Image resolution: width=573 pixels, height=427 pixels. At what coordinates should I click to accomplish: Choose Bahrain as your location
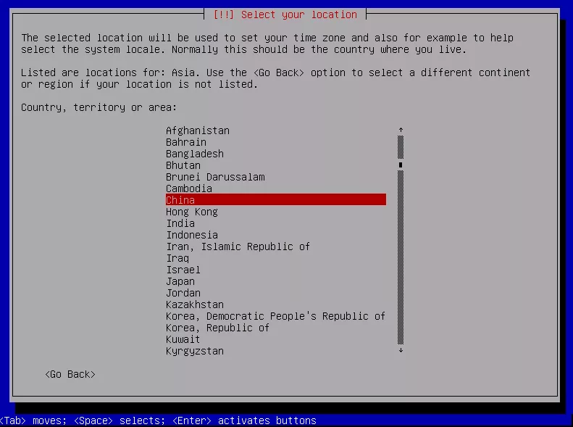(186, 142)
